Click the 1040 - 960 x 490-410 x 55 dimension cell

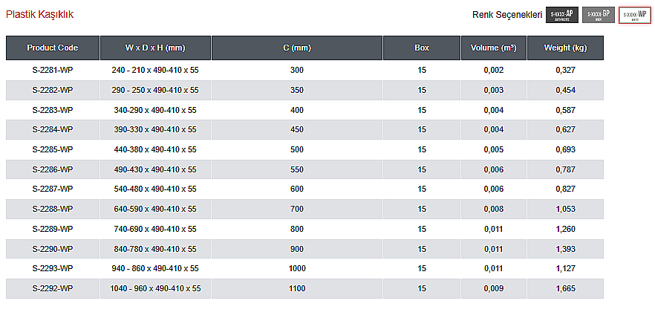(x=155, y=288)
